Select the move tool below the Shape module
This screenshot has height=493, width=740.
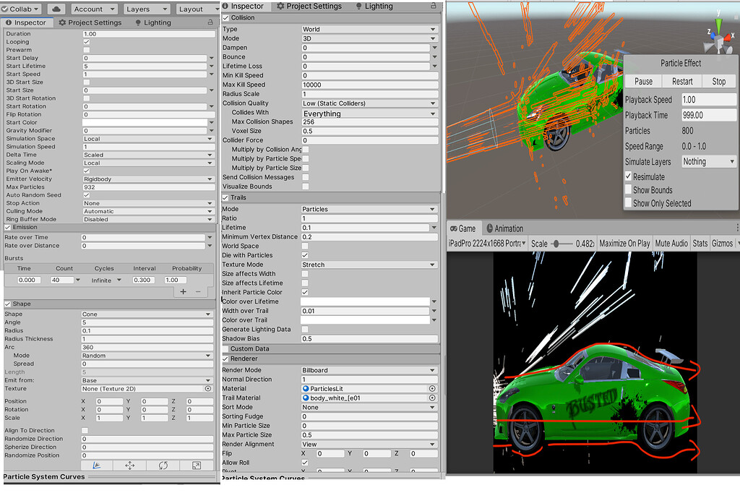129,466
